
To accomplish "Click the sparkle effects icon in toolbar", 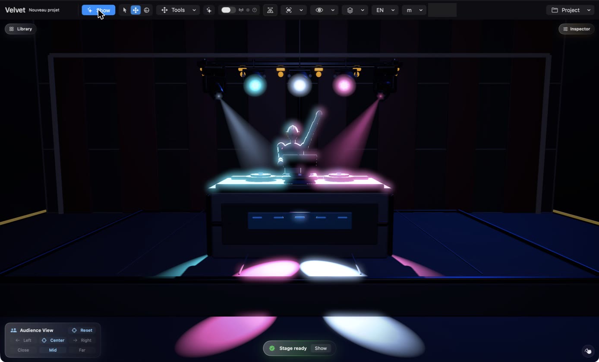I will click(x=209, y=10).
